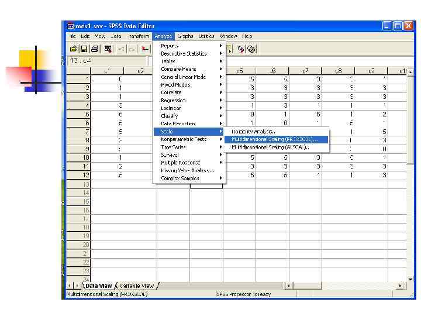
Task: Click the vertical scrollbar up arrow
Action: [x=410, y=72]
